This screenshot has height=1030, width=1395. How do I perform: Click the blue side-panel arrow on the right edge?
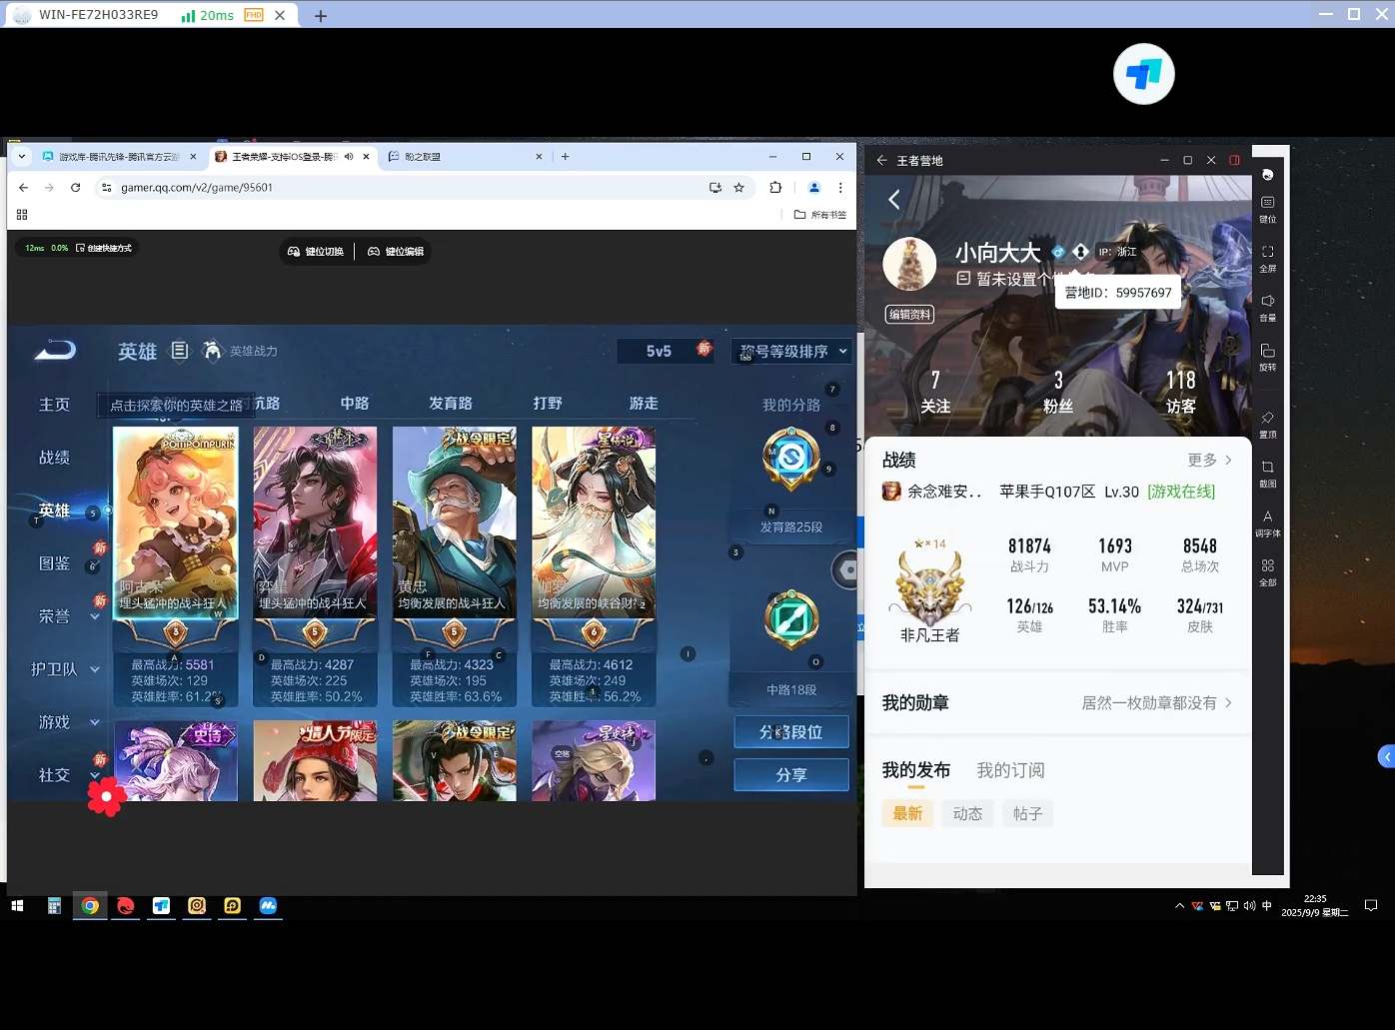point(1386,756)
